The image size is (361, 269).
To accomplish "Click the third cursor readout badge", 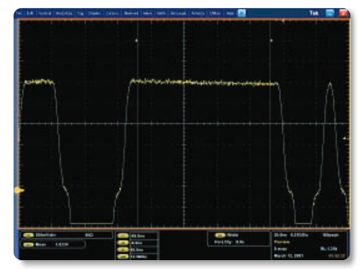I will pos(123,250).
